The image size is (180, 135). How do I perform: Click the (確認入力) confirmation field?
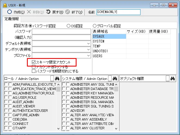(62, 37)
